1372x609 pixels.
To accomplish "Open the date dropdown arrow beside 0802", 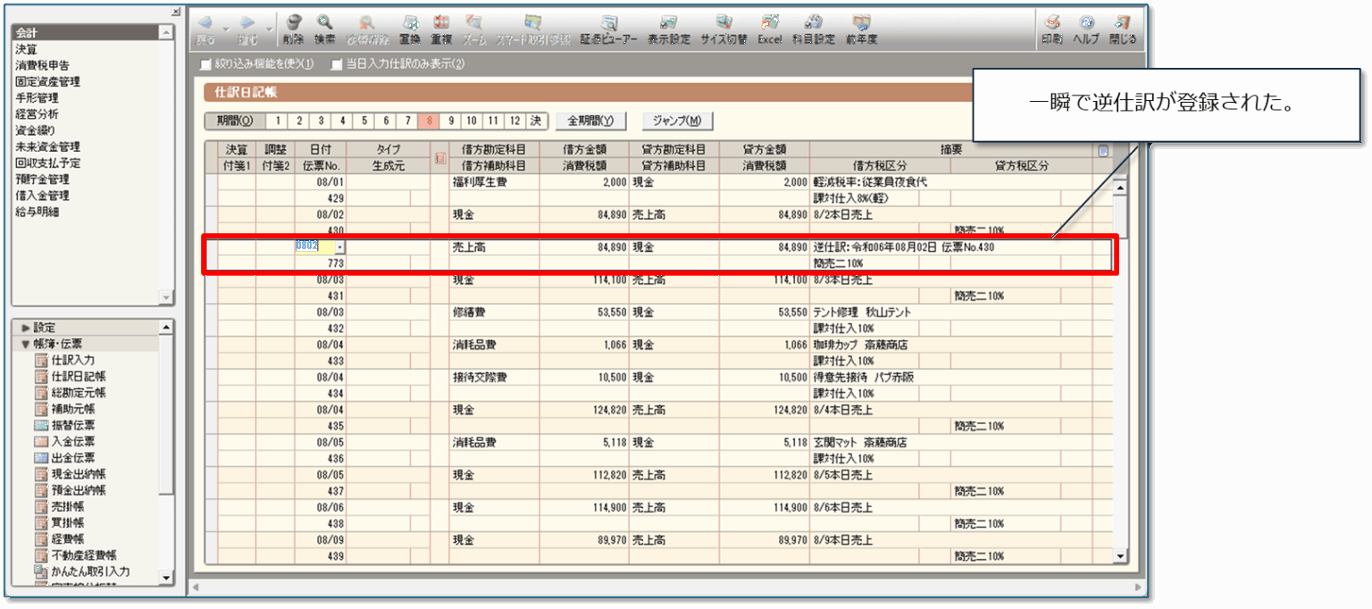I will [x=339, y=247].
